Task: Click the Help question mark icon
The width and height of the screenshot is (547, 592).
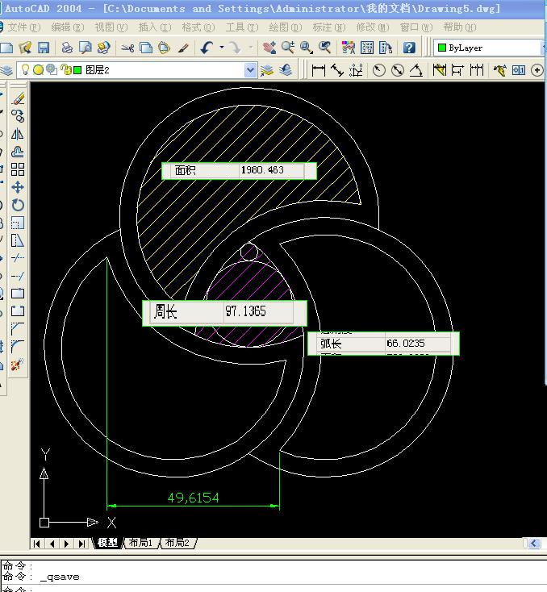Action: point(409,48)
